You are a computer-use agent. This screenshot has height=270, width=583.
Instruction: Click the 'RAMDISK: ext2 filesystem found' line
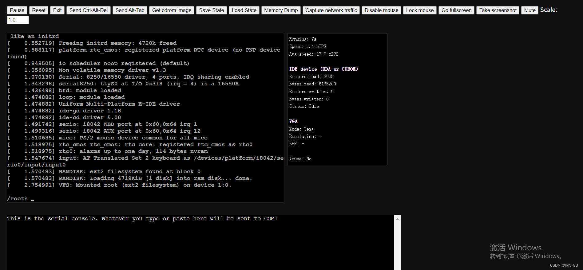tap(104, 171)
